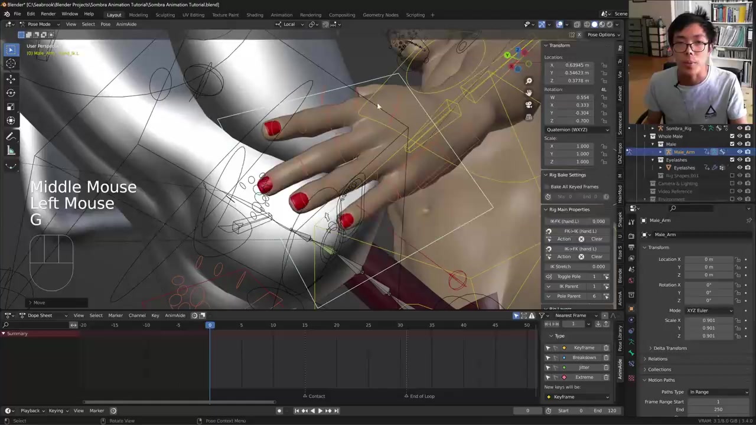756x425 pixels.
Task: Click the zoom magnifier gizmo in viewport
Action: (529, 81)
